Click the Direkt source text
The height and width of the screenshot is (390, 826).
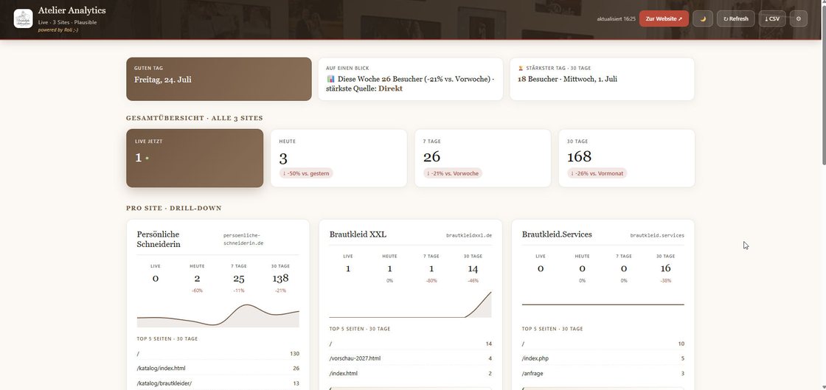point(390,88)
